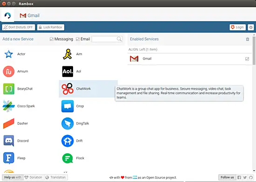256x182 pixels.
Task: Disable the Gmail enabled service checkbox
Action: 247,59
